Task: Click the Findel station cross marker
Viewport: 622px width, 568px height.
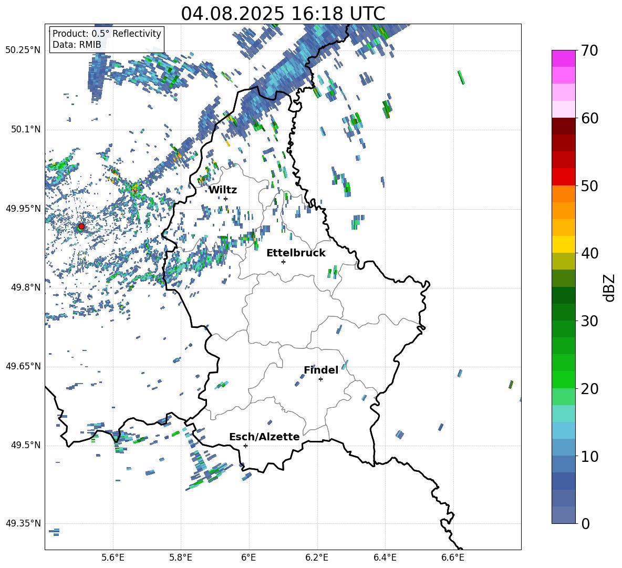Action: click(320, 379)
